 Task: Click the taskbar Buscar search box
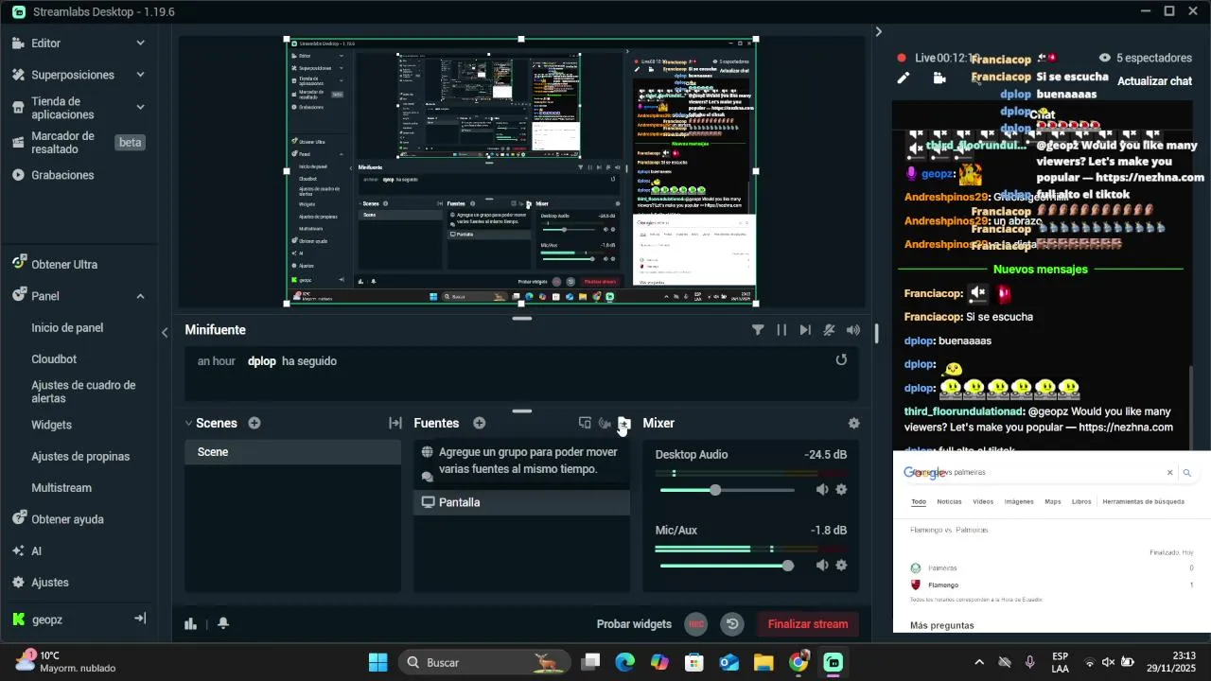pyautogui.click(x=483, y=662)
